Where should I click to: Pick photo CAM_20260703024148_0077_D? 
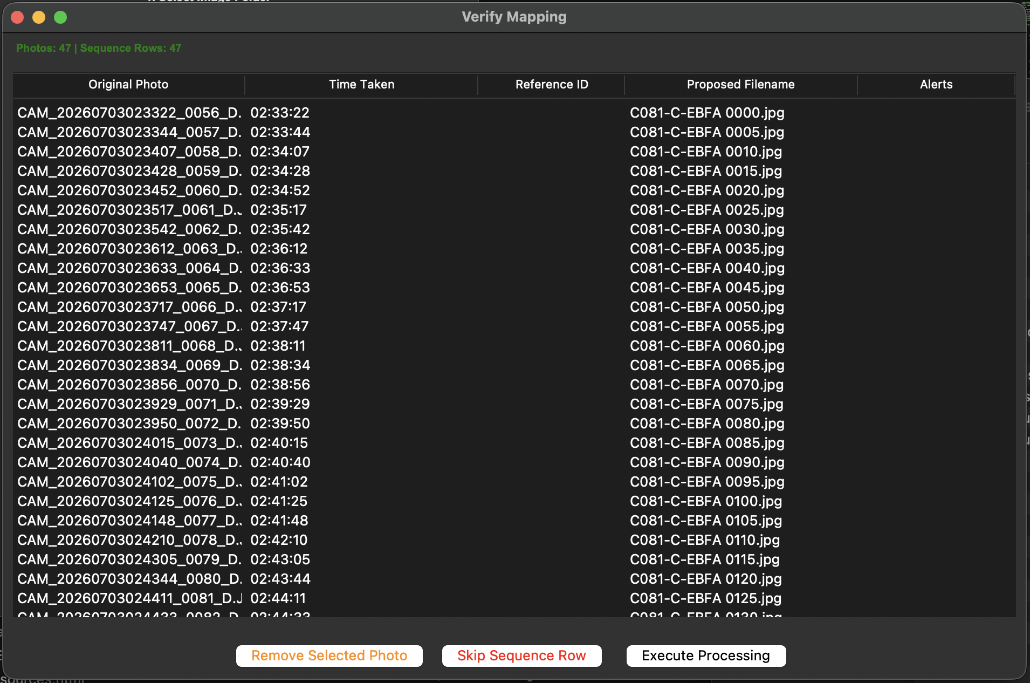[129, 521]
